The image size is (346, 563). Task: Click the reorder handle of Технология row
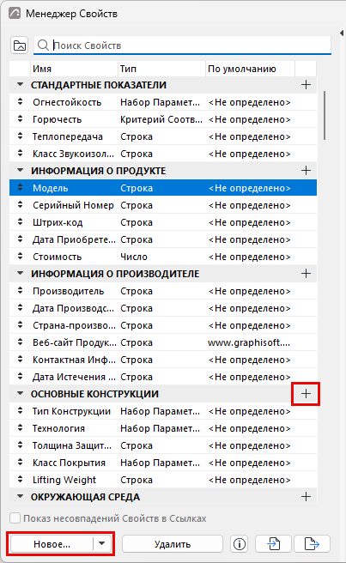pos(20,428)
